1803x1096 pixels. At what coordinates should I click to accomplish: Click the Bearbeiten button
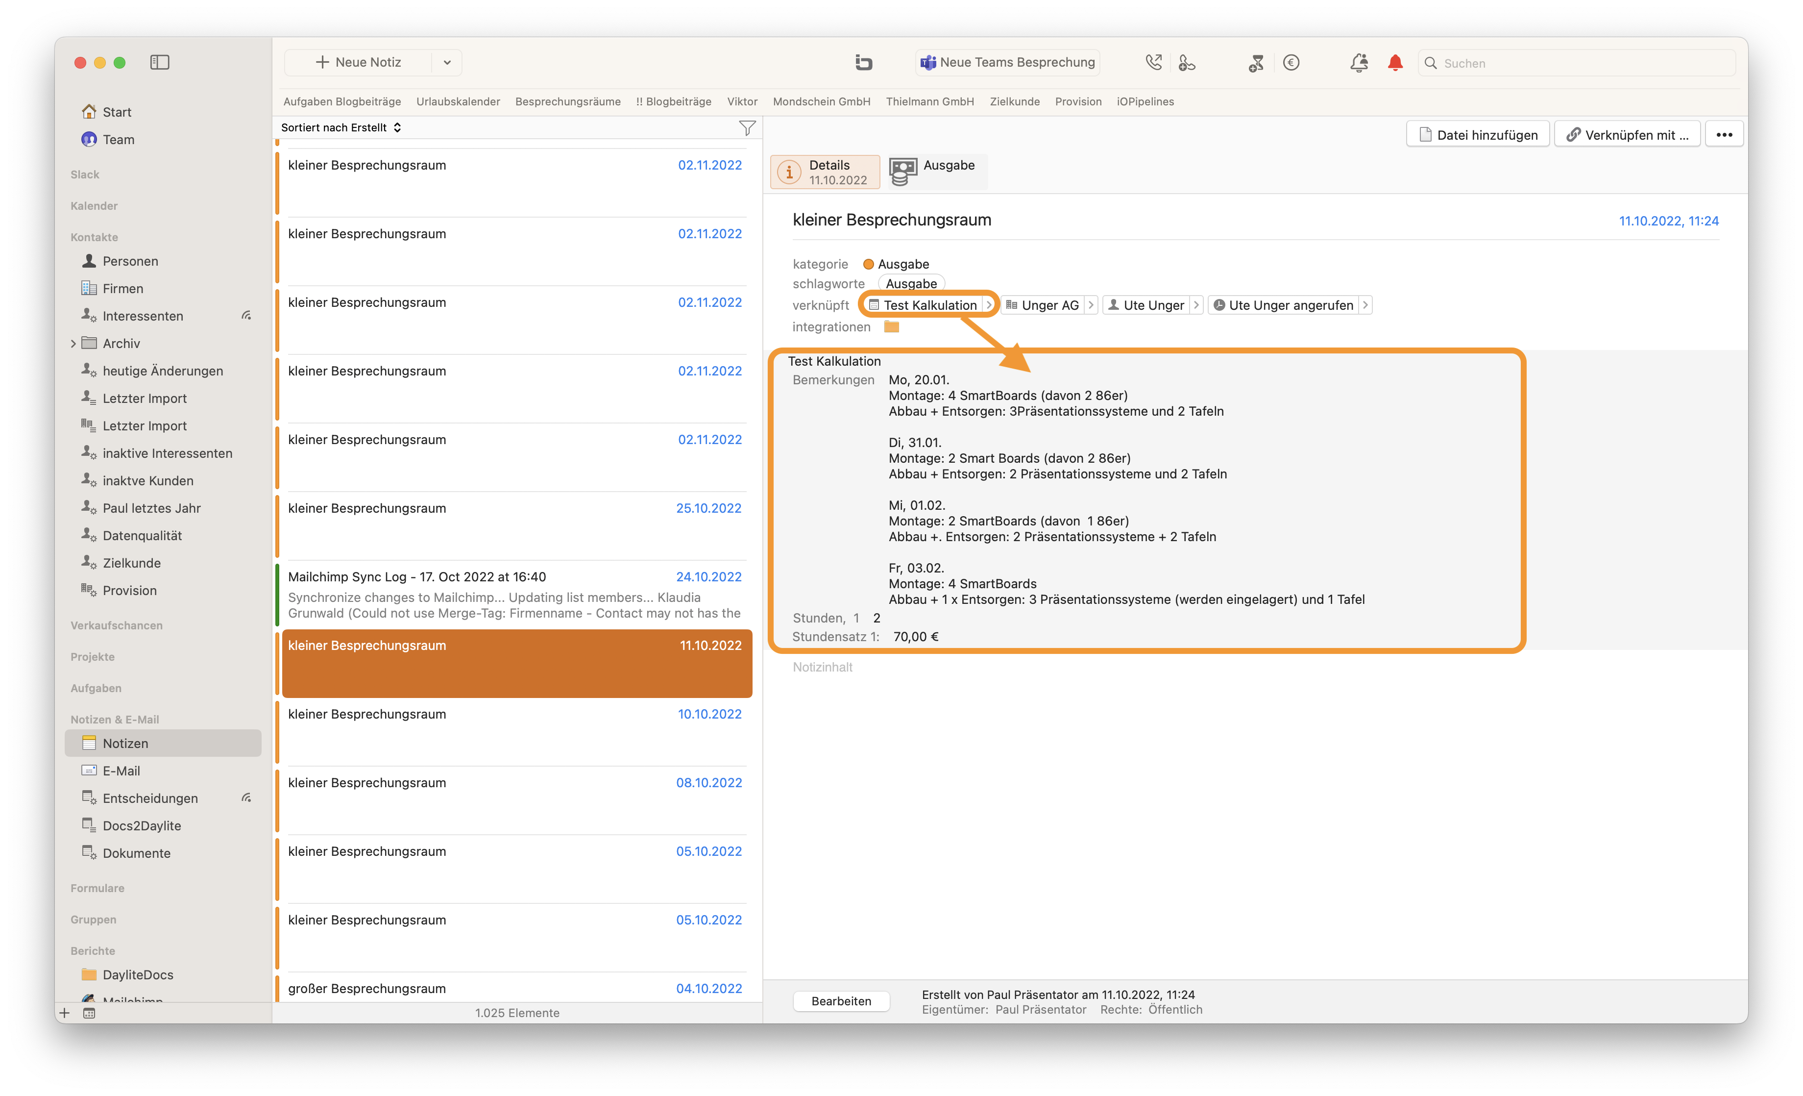841,1001
